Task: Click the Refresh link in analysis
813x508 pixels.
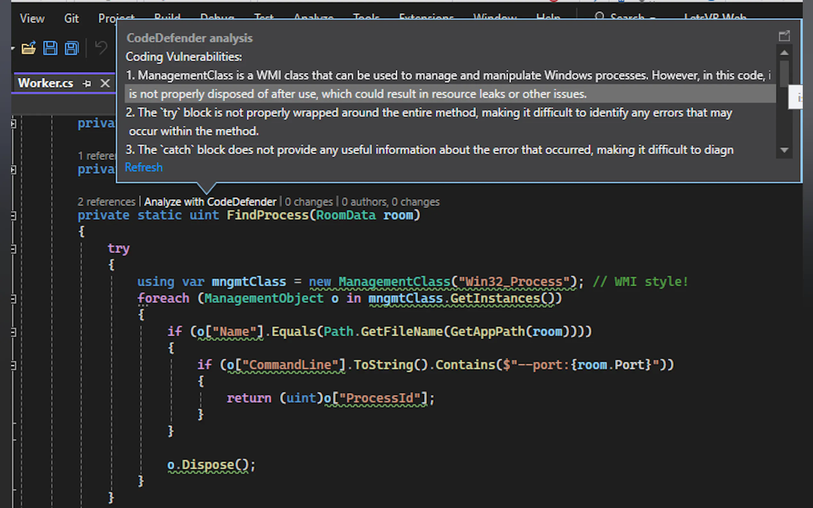Action: pos(143,167)
